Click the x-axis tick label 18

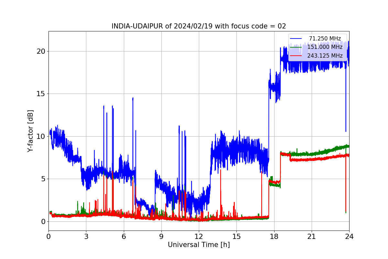click(x=274, y=237)
